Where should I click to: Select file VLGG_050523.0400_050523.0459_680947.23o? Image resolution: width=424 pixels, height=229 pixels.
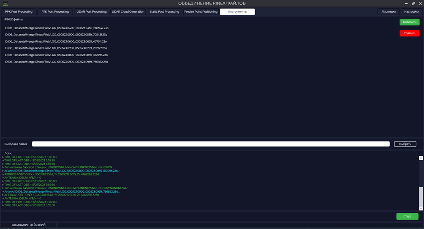point(57,28)
